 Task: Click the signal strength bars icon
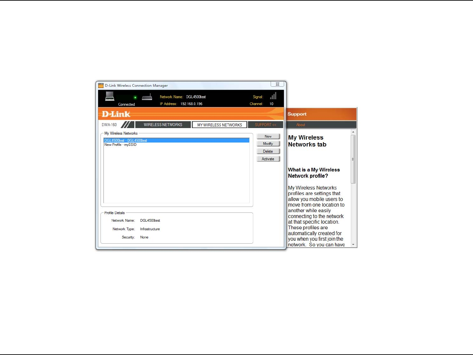pos(273,96)
